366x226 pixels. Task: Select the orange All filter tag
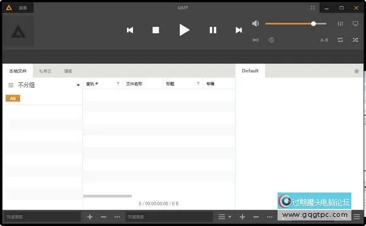click(x=13, y=98)
